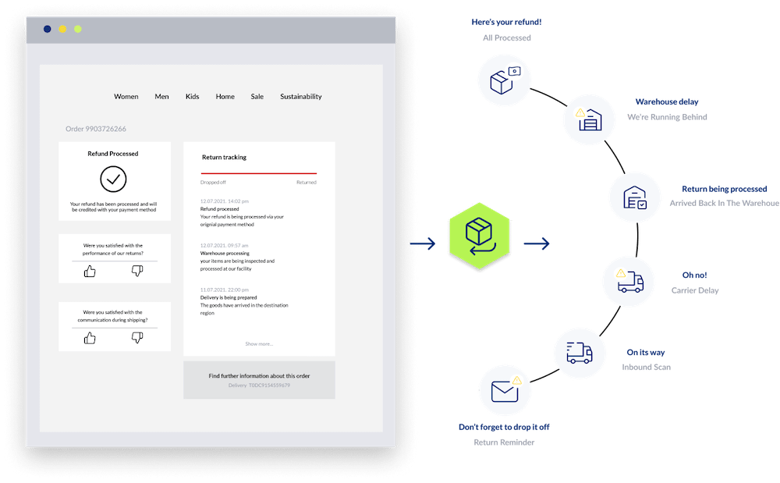Click the '12.07.2021, 14:02 pm' timestamp
Viewport: 780px width, 483px height.
225,201
